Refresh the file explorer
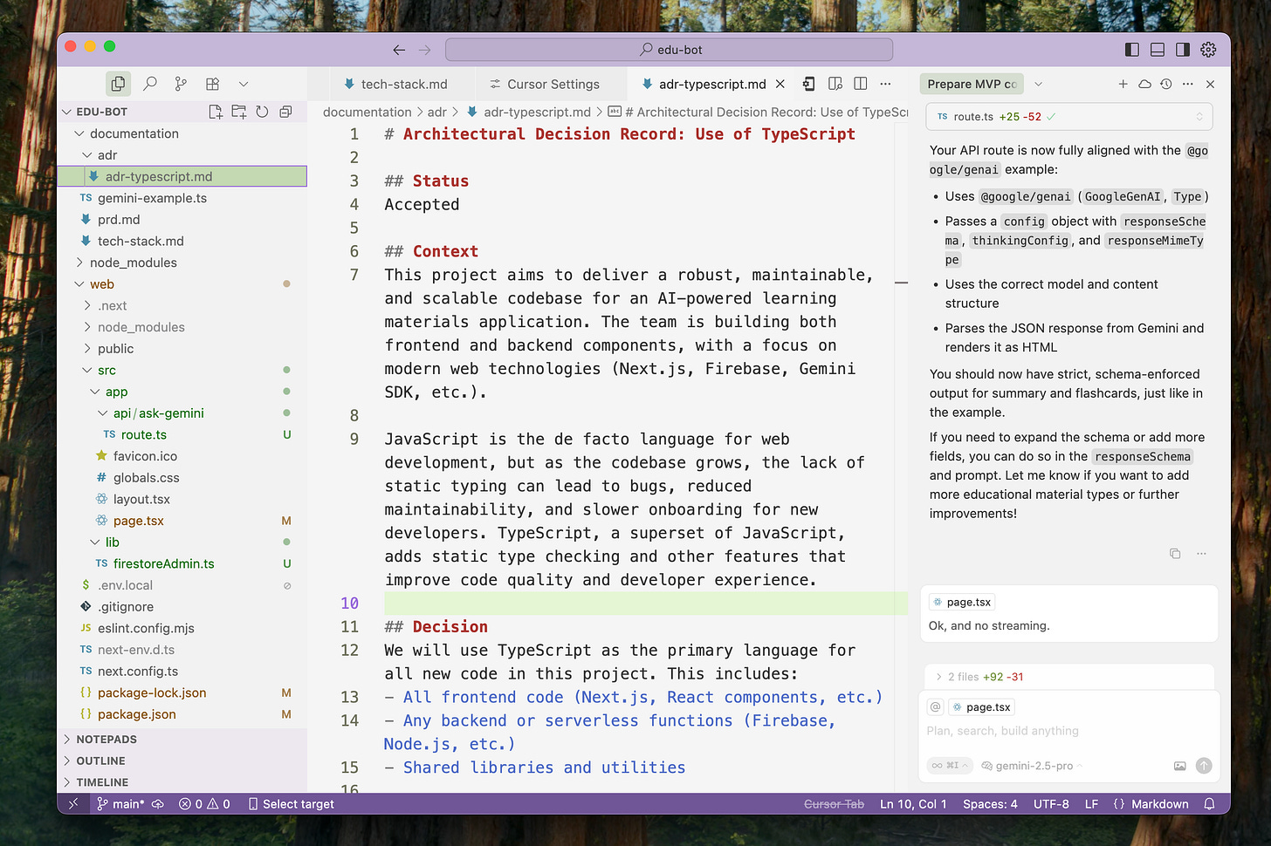Viewport: 1271px width, 846px height. click(x=262, y=112)
